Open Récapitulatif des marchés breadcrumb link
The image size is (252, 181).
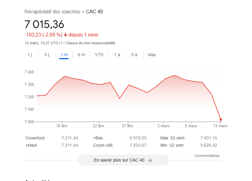[52, 12]
